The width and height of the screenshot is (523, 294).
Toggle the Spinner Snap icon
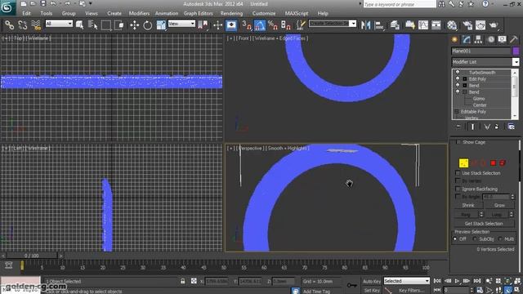pos(286,25)
